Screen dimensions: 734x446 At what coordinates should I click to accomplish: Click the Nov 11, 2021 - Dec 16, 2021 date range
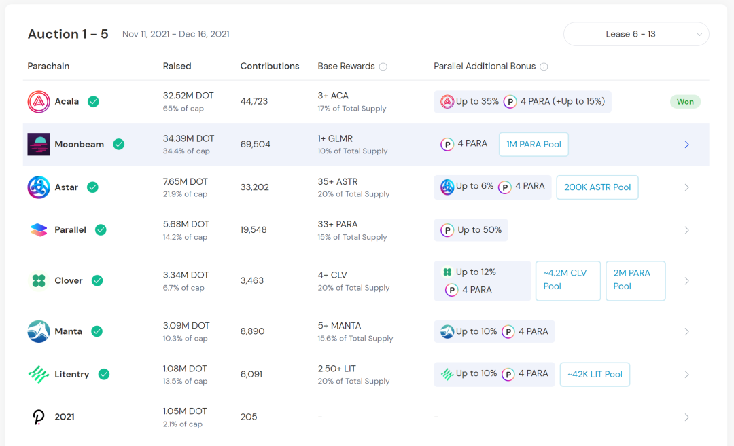[175, 34]
